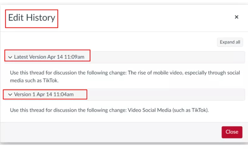The height and width of the screenshot is (149, 248).
Task: Collapse the Latest Version Apr 14 11:09am chevron
Action: coord(10,57)
